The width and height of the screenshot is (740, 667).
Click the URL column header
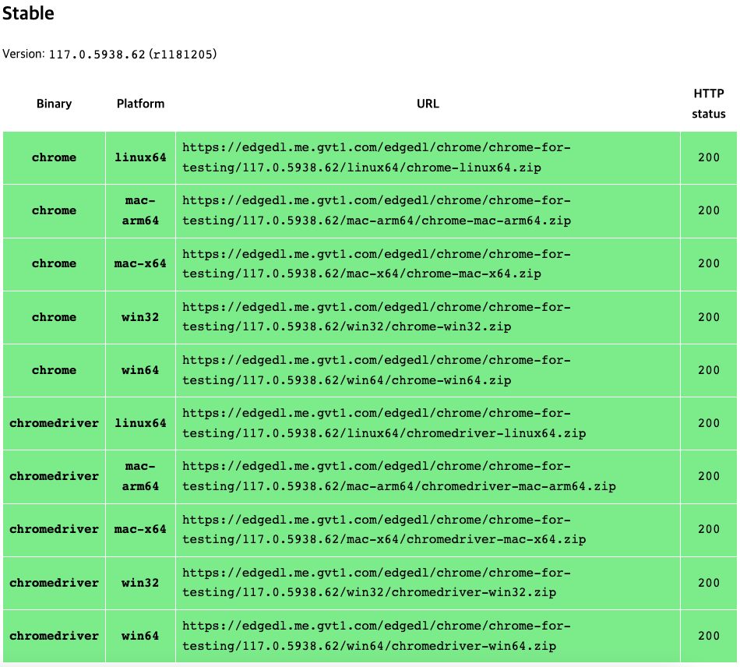pos(428,104)
